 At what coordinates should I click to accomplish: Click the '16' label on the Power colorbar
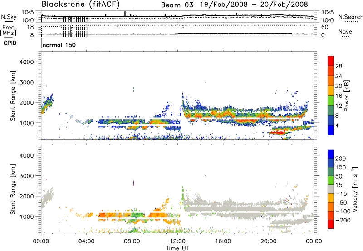pyautogui.click(x=338, y=96)
